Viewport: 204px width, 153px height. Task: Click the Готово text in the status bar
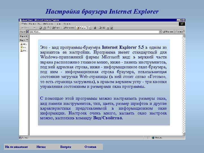click(25, 137)
